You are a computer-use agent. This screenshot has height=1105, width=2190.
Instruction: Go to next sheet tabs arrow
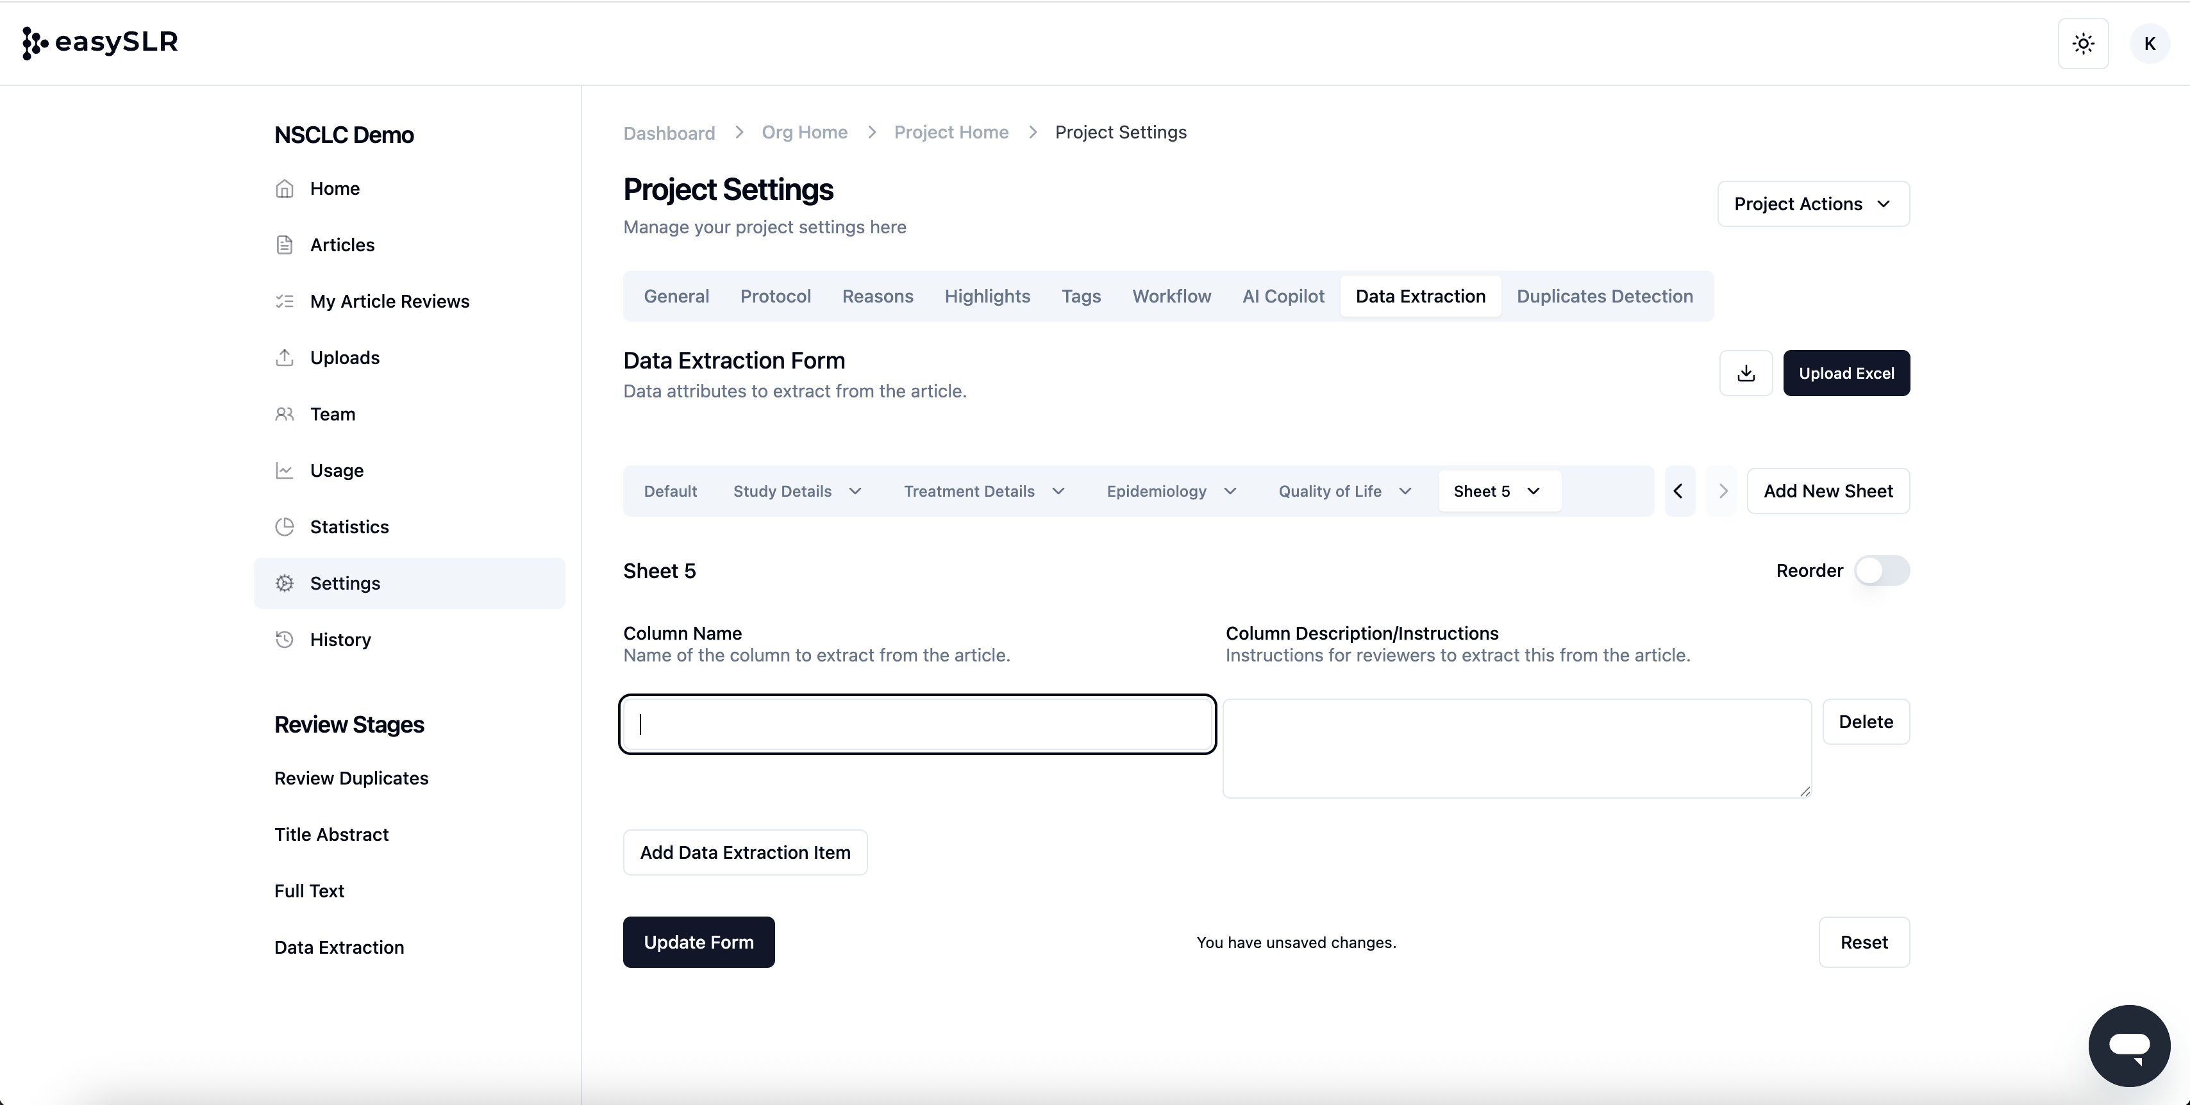point(1723,492)
